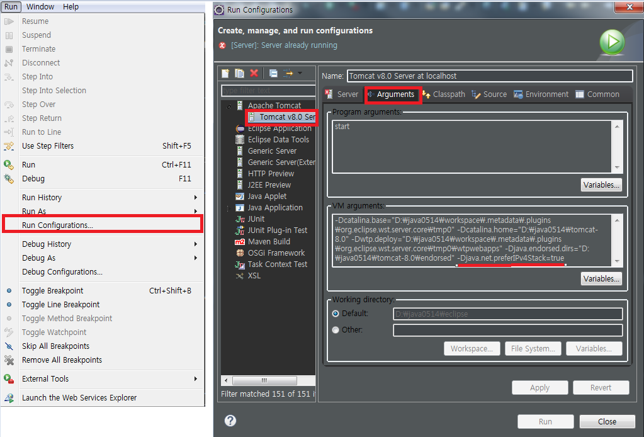Click the Name field of the configuration
The height and width of the screenshot is (437, 644).
(490, 76)
